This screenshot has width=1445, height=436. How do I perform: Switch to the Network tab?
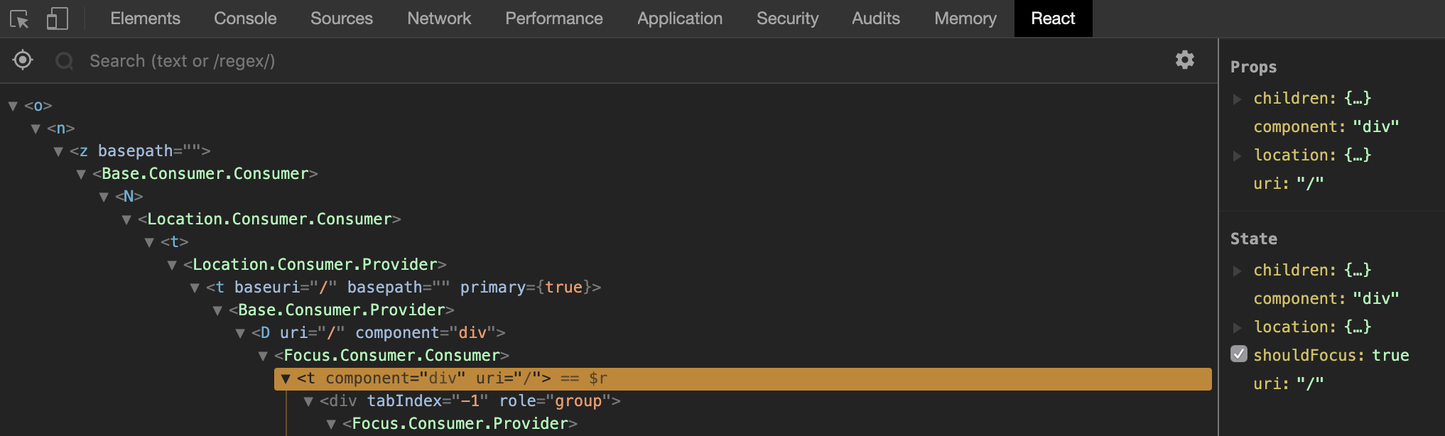coord(438,18)
